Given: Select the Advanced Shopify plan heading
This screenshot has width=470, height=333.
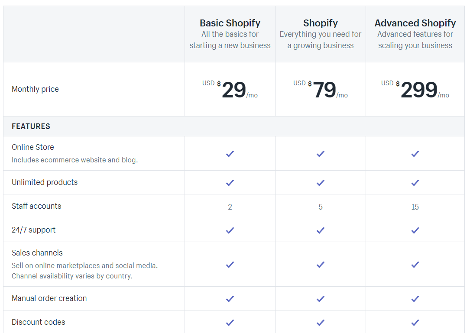Looking at the screenshot, I should coord(415,23).
